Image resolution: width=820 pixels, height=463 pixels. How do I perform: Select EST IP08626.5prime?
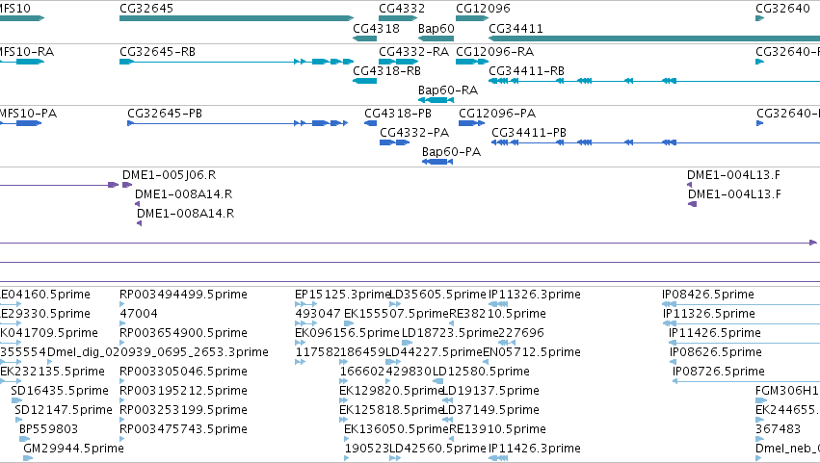click(x=716, y=352)
